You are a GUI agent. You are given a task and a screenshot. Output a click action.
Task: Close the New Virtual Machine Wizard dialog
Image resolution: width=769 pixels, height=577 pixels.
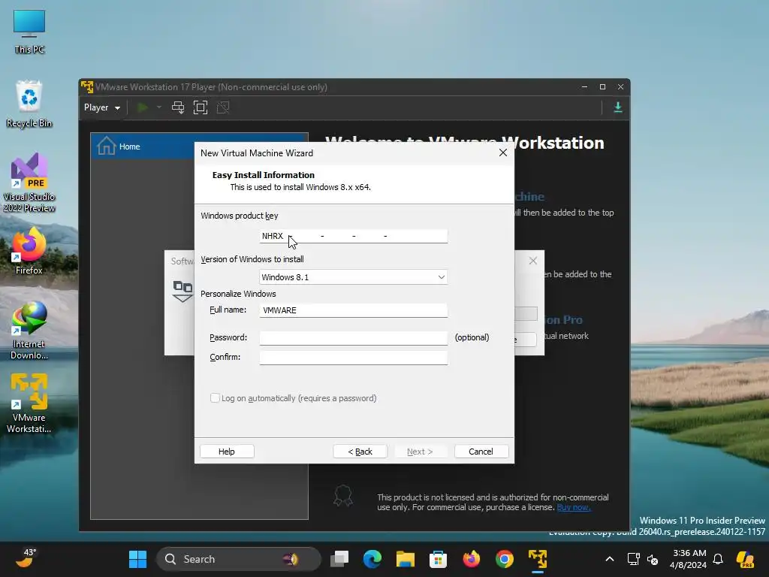click(502, 153)
